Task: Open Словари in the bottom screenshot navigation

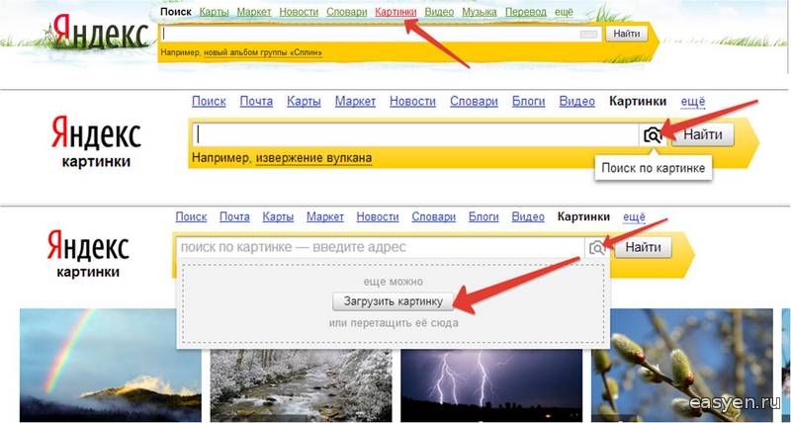Action: coord(433,216)
